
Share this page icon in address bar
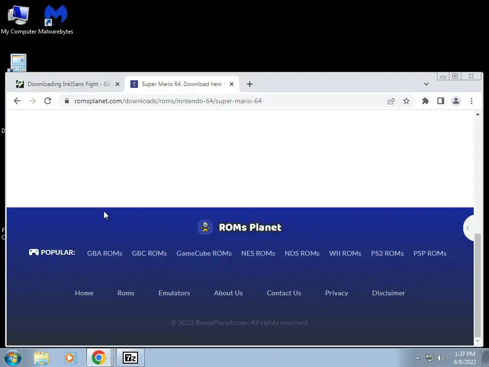tap(391, 101)
